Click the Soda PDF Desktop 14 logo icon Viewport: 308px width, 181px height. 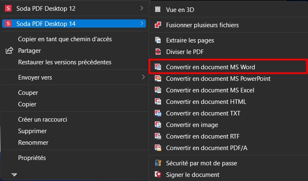(x=8, y=24)
